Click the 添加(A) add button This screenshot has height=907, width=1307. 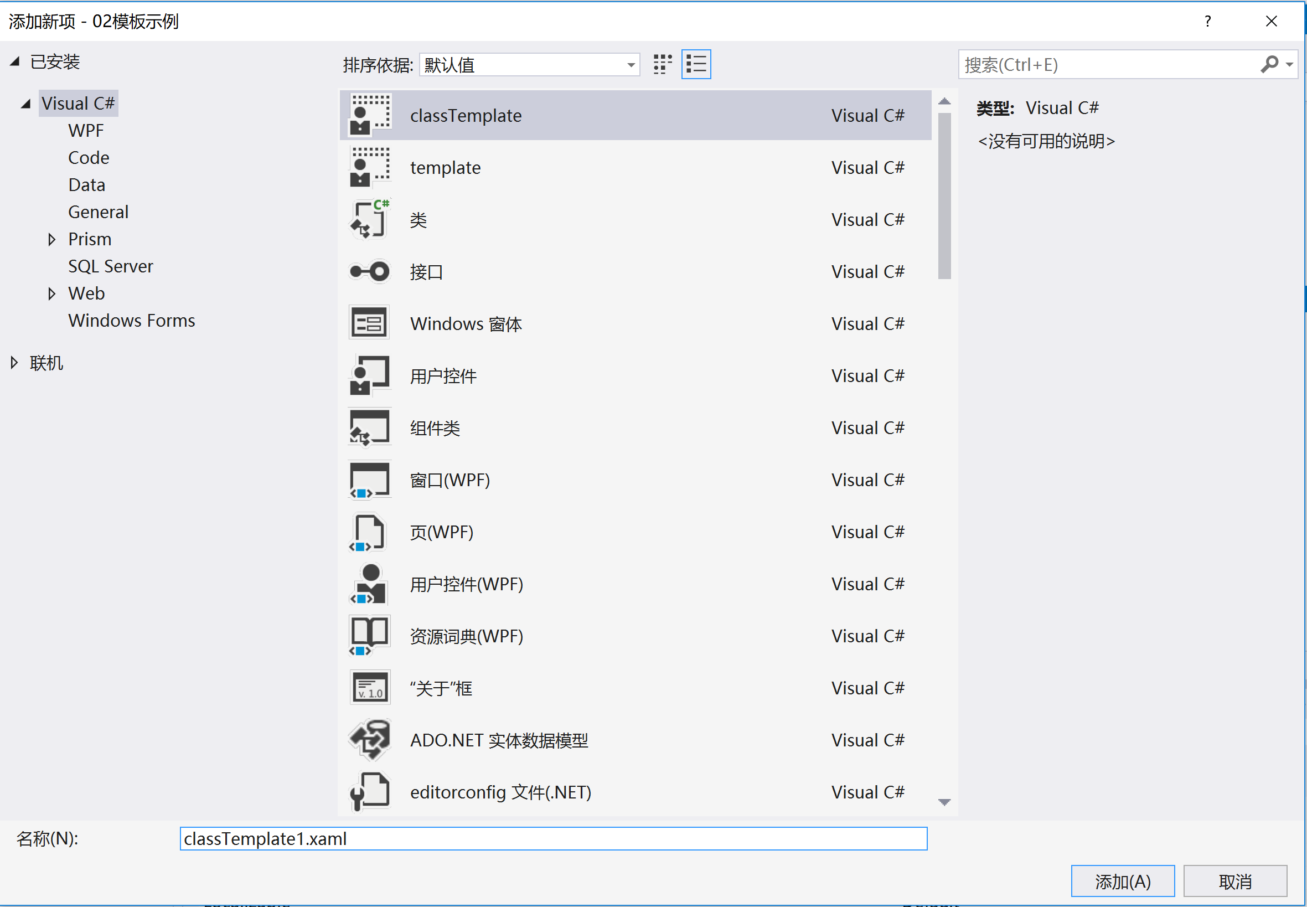pyautogui.click(x=1123, y=882)
